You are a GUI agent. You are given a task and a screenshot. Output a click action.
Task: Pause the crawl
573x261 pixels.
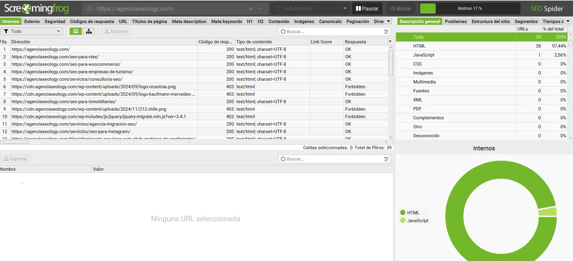pyautogui.click(x=367, y=9)
